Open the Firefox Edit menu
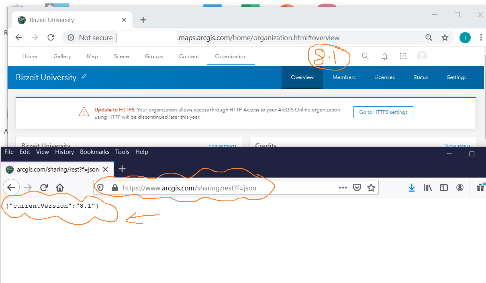 25,152
